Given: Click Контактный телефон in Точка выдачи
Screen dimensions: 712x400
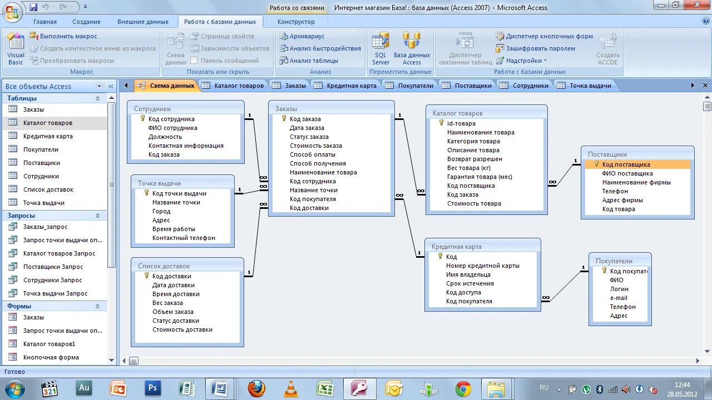Looking at the screenshot, I should (184, 238).
